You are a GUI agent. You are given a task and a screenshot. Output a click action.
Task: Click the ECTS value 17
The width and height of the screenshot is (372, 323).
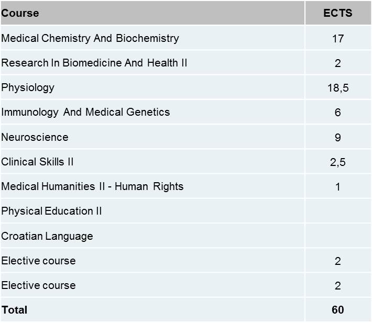(x=338, y=39)
